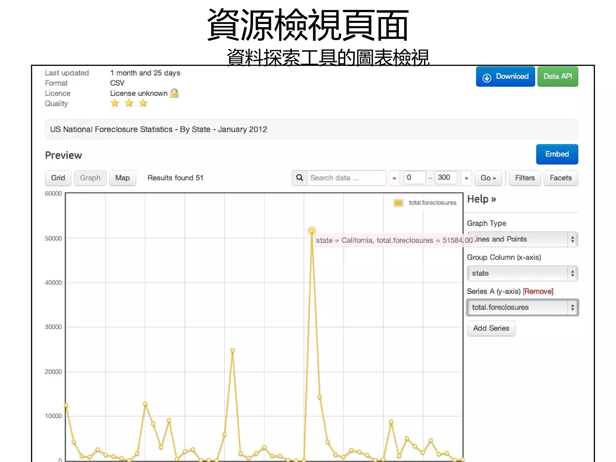Click the download arrow icon
The width and height of the screenshot is (616, 462).
(x=487, y=78)
